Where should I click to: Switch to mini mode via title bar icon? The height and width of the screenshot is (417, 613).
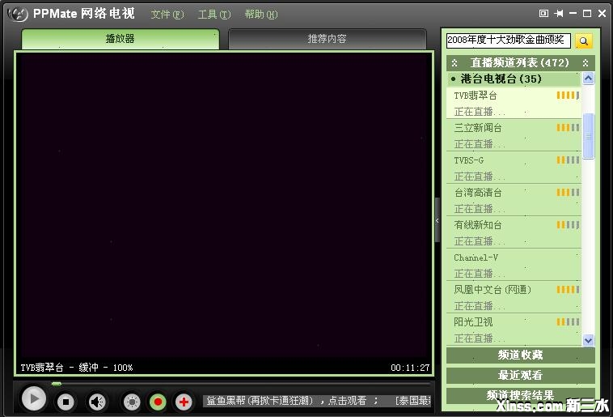[x=543, y=13]
